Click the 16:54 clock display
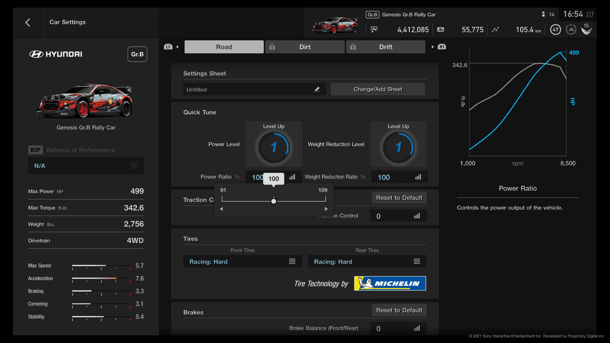610x343 pixels. (x=573, y=14)
